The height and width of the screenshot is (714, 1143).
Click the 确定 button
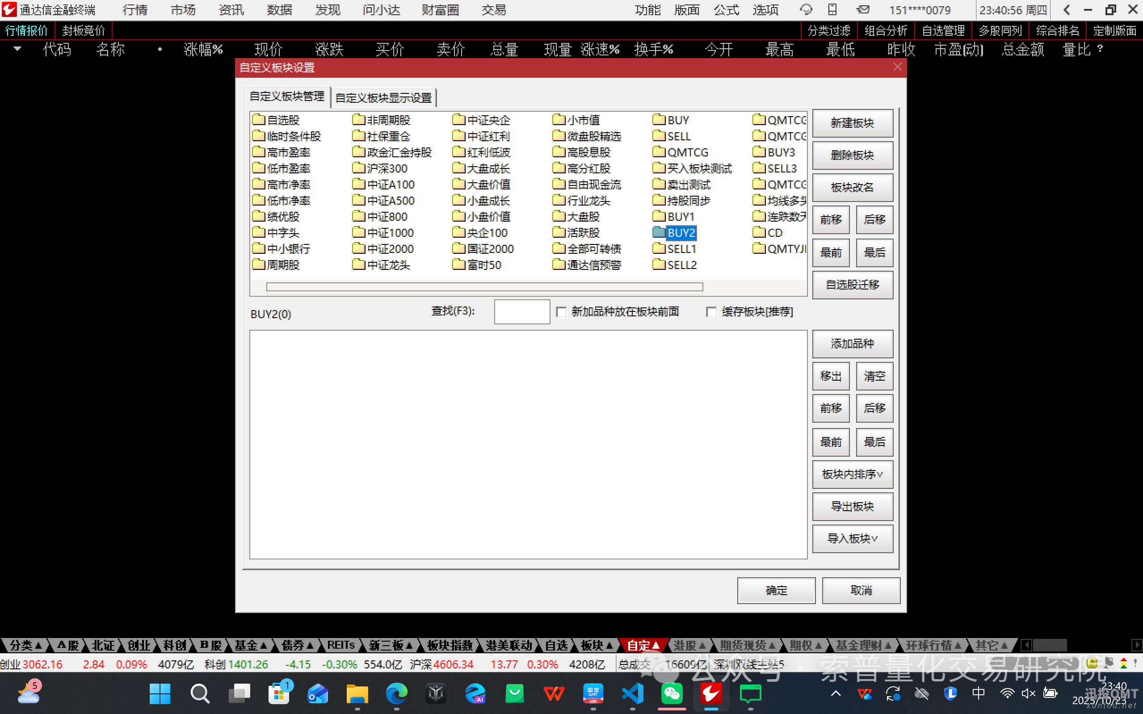(x=776, y=590)
